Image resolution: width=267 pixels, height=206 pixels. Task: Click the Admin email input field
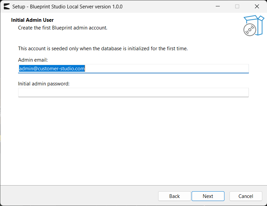pos(133,69)
